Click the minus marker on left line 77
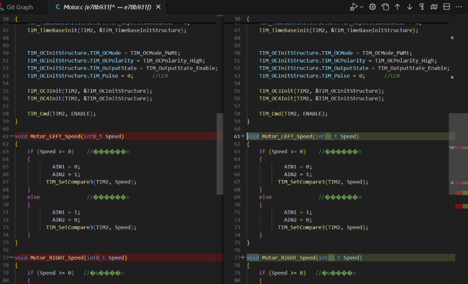The image size is (468, 284). (x=11, y=258)
